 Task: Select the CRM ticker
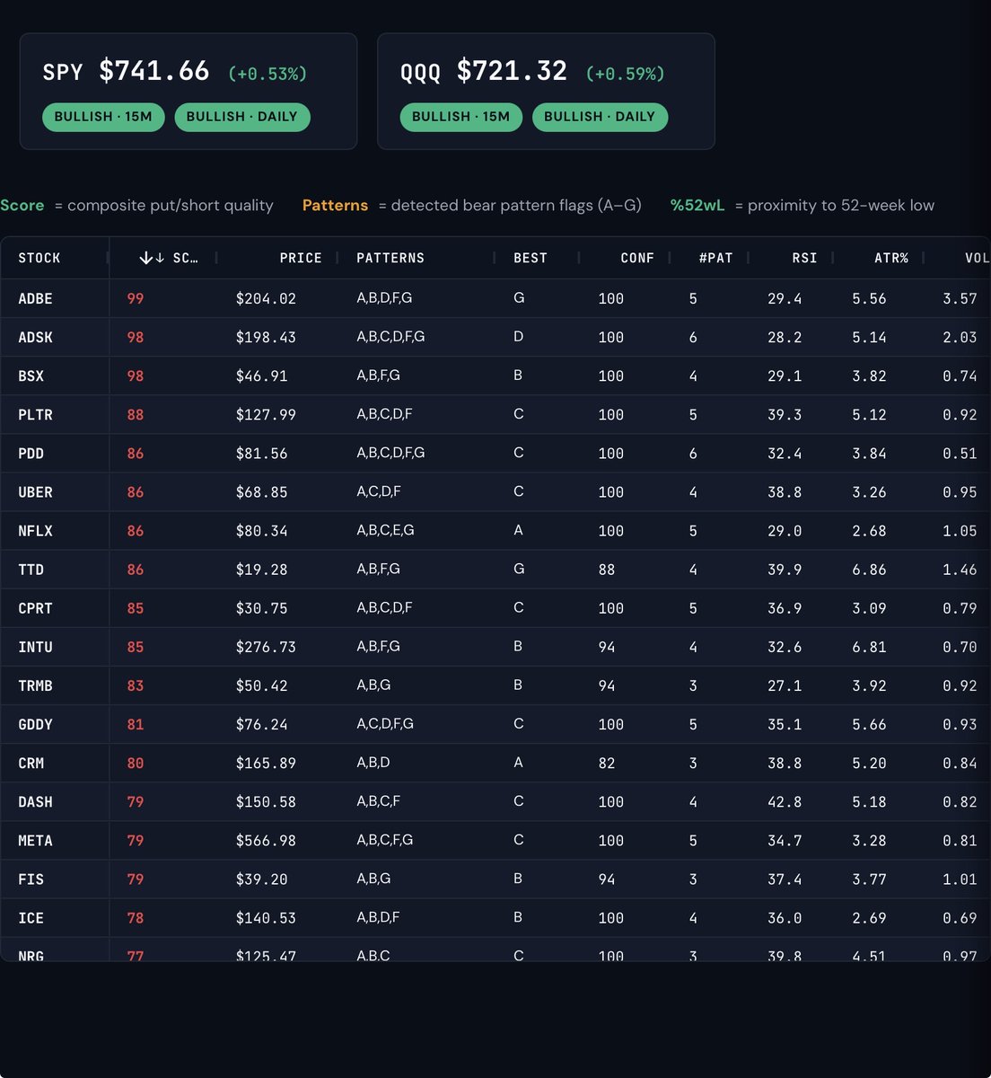tap(31, 763)
